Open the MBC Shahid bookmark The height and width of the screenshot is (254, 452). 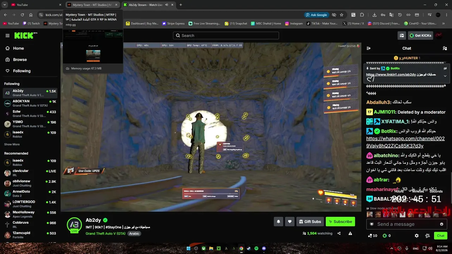tap(266, 24)
